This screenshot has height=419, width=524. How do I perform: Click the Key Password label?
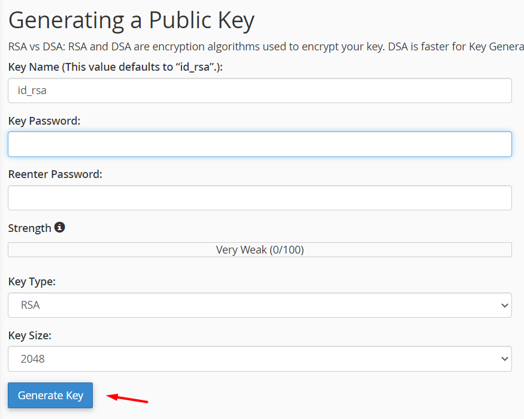click(x=44, y=120)
